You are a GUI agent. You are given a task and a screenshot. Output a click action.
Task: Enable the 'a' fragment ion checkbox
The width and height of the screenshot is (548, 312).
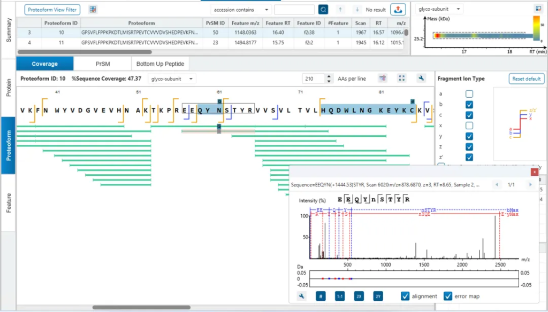[x=469, y=94]
